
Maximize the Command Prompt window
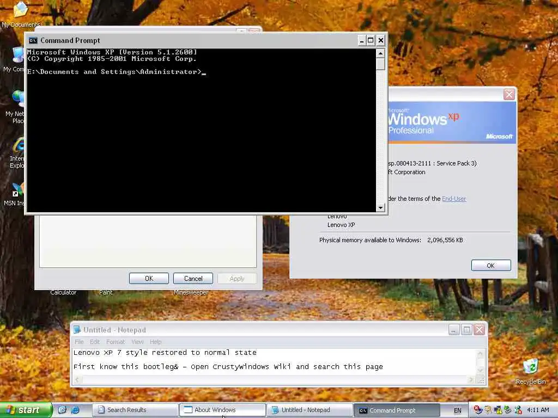(x=371, y=40)
